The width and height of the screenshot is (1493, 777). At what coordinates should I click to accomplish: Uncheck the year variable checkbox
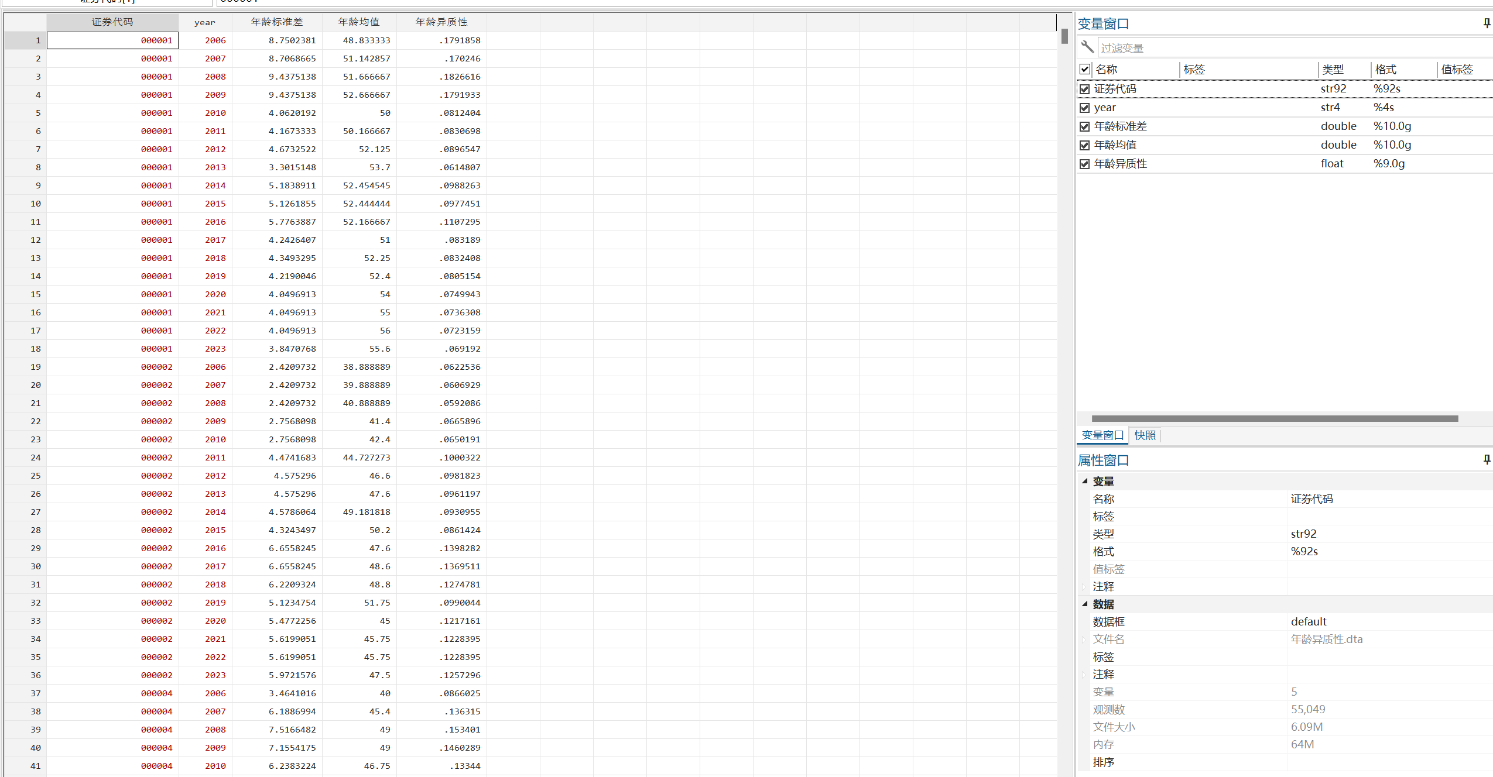[x=1084, y=108]
